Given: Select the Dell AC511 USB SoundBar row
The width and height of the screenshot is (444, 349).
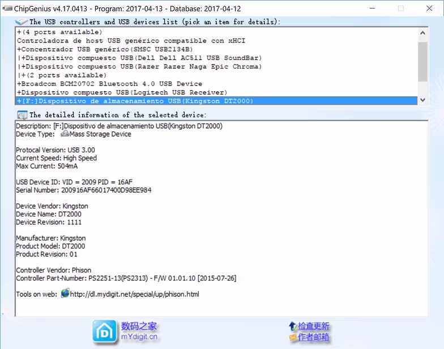Looking at the screenshot, I should 216,58.
